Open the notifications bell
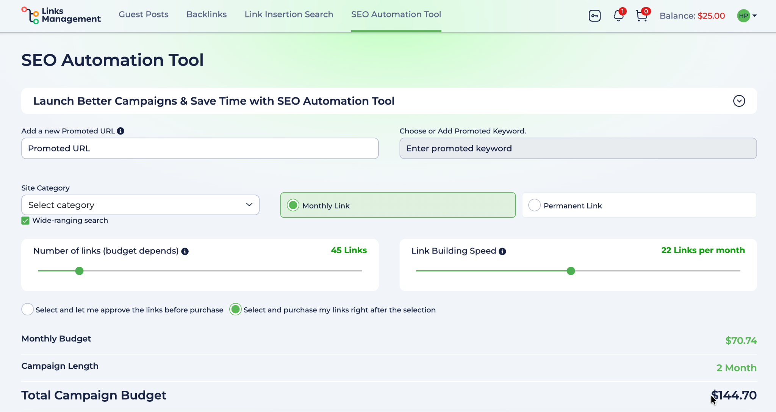This screenshot has width=776, height=412. pyautogui.click(x=619, y=15)
